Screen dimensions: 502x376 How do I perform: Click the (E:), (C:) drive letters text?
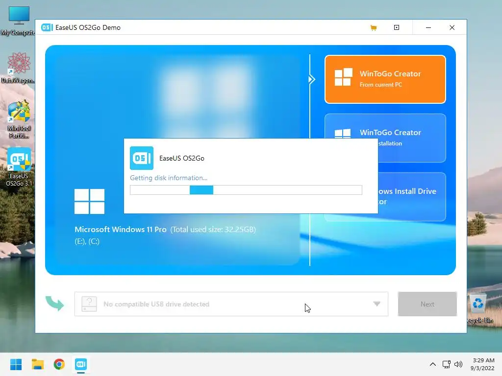(87, 241)
